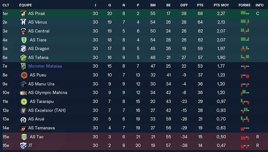This screenshot has width=268, height=152.
Task: Open AS Excelsior (TAH) club name
Action: [47, 110]
